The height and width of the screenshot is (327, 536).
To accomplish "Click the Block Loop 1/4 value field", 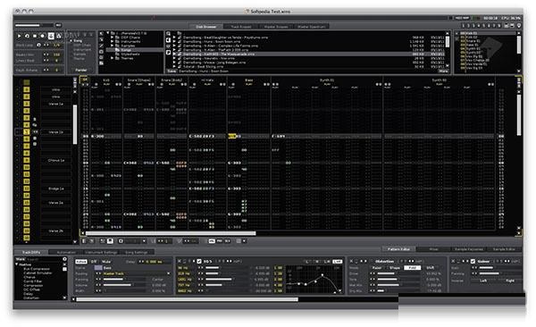I will (x=57, y=46).
